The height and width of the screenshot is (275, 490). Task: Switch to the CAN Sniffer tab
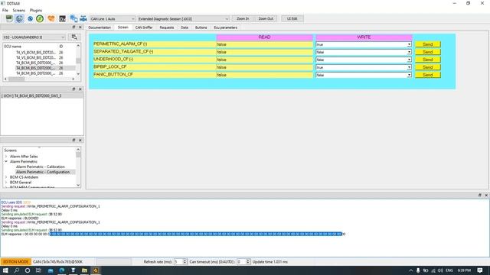point(144,27)
